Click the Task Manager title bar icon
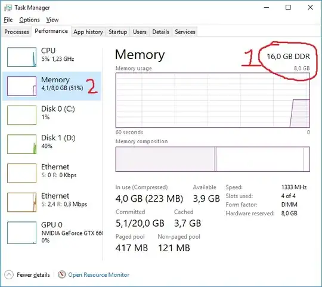The width and height of the screenshot is (322, 287). [x=8, y=8]
